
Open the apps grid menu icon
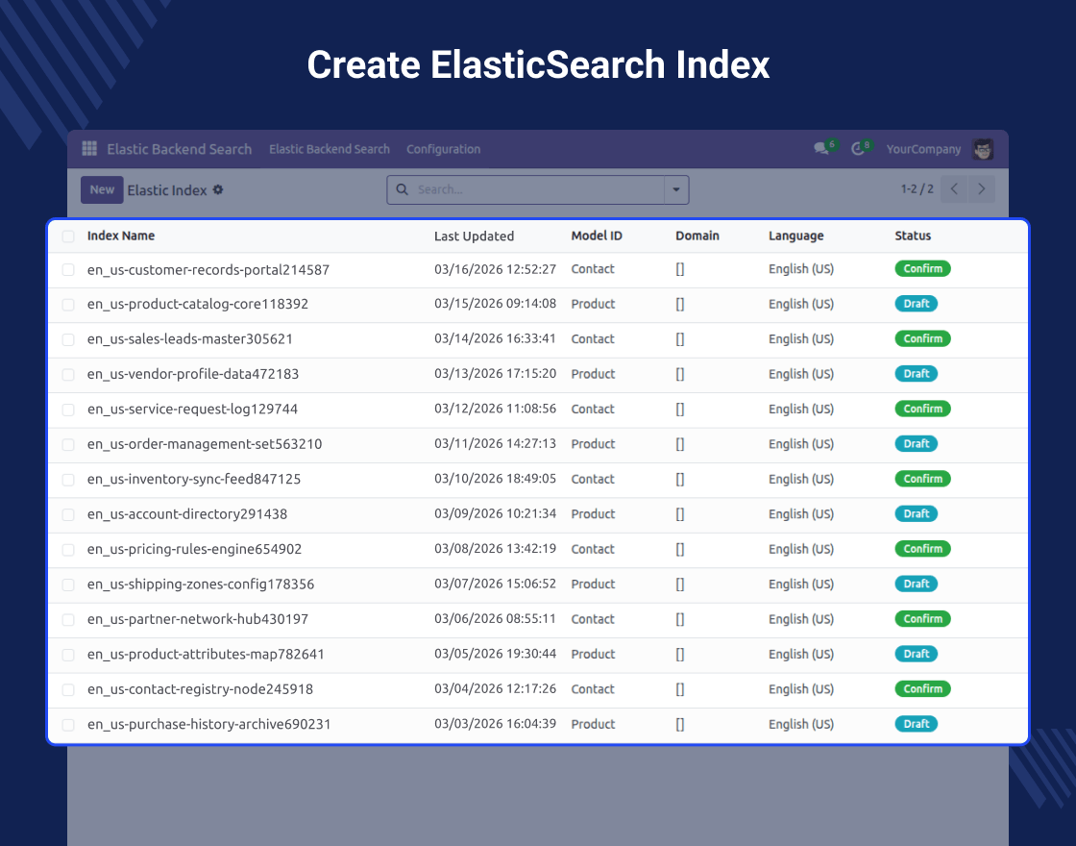point(89,149)
